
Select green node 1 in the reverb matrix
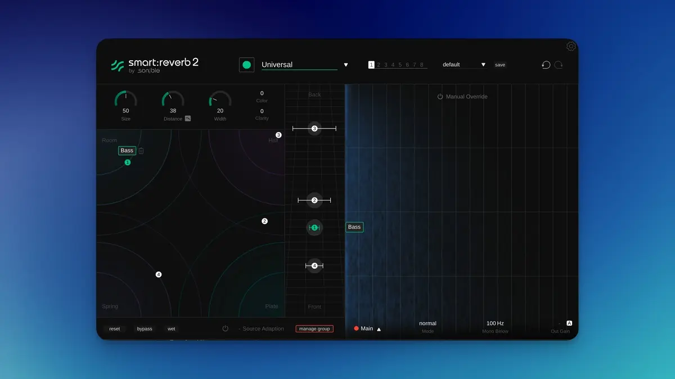point(127,162)
